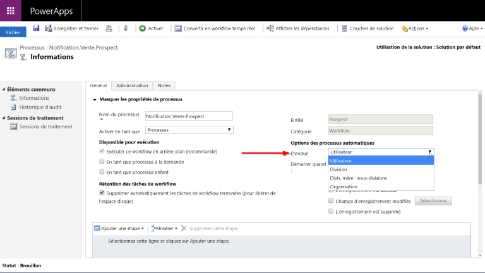Image resolution: width=485 pixels, height=273 pixels.
Task: Click the process icon beside the title
Action: [11, 53]
